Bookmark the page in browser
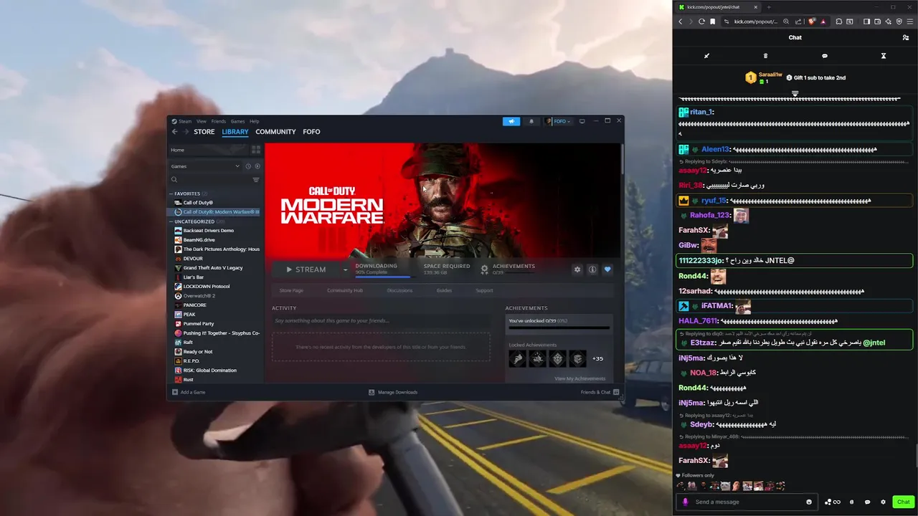 (712, 21)
